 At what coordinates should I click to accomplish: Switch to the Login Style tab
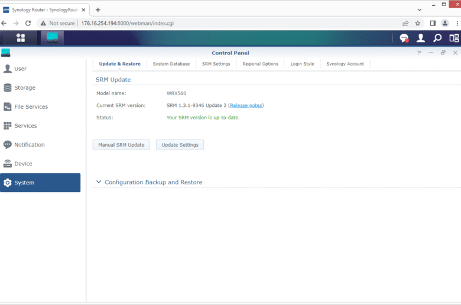click(x=302, y=64)
